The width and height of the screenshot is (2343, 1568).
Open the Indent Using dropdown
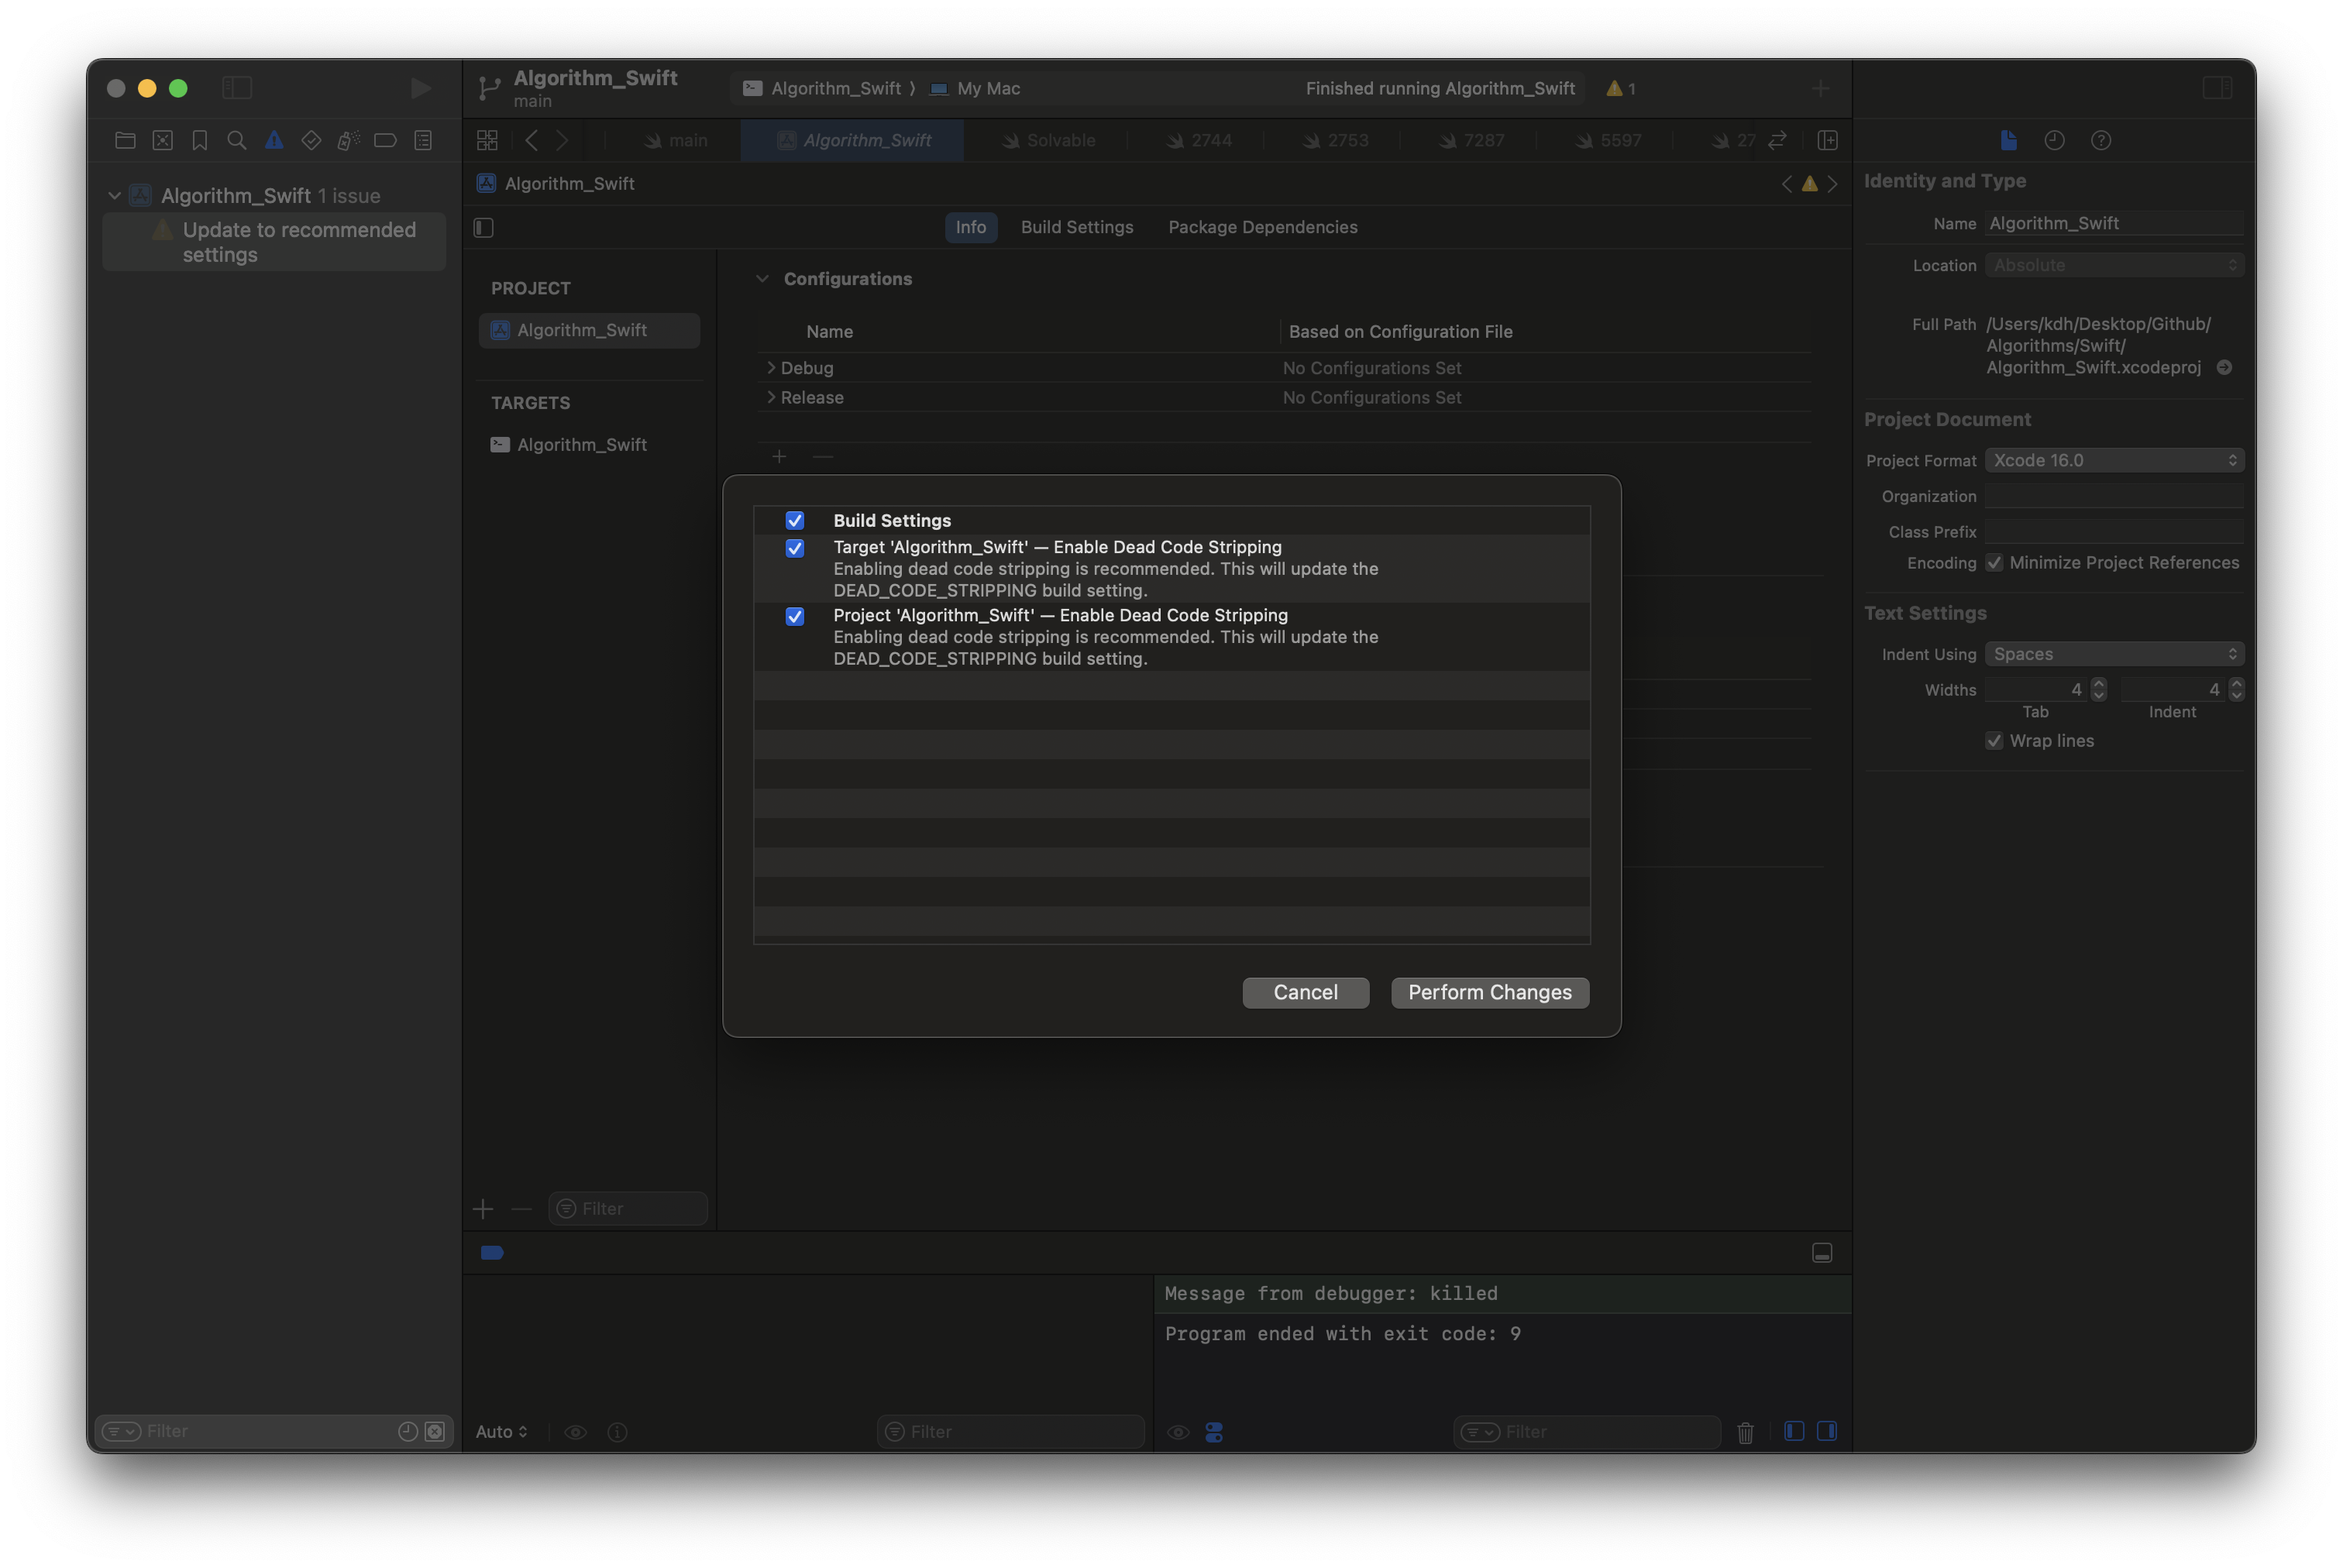2114,654
